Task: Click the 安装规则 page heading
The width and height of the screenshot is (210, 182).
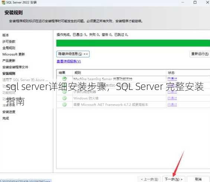Action: coord(13,13)
